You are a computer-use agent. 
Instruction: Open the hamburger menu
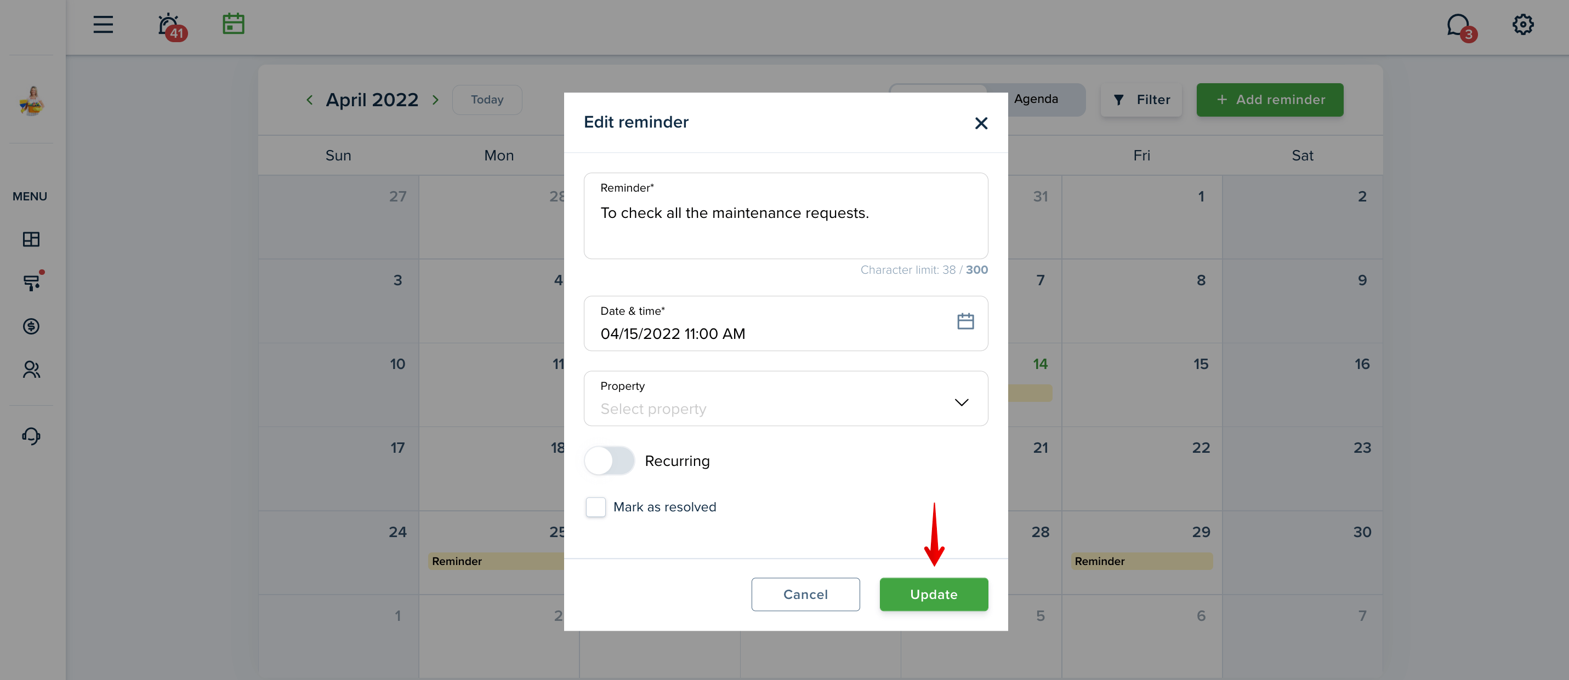click(x=103, y=25)
